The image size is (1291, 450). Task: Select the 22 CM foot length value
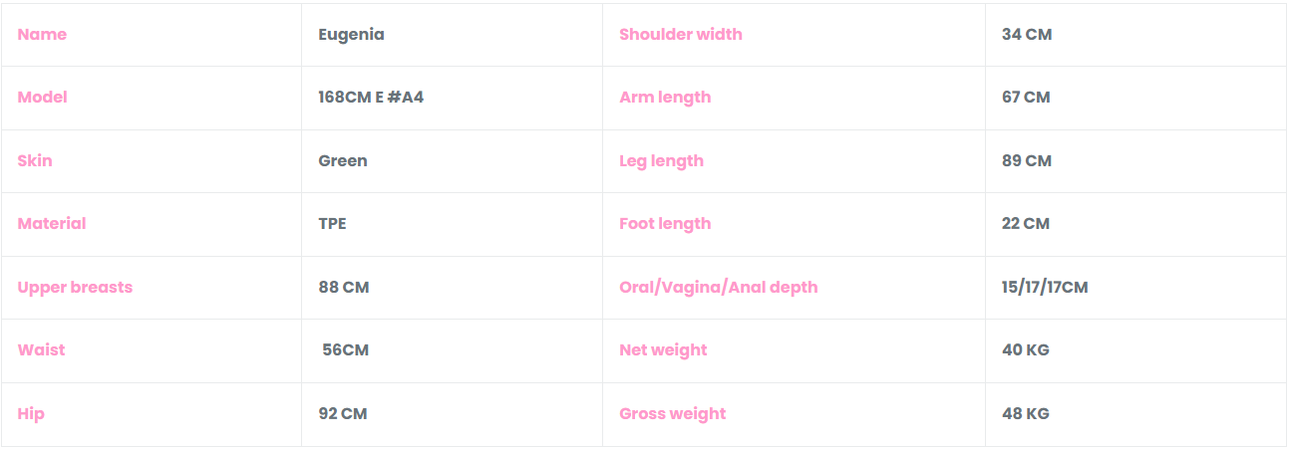coord(1026,224)
